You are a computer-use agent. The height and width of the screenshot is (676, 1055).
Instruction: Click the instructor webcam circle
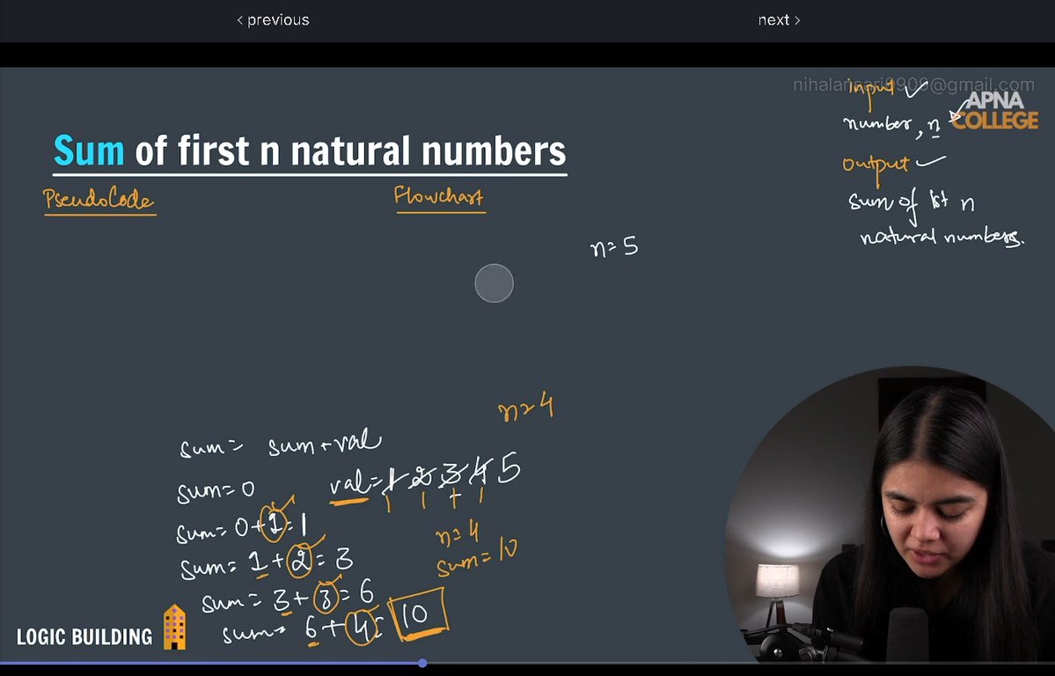point(890,514)
